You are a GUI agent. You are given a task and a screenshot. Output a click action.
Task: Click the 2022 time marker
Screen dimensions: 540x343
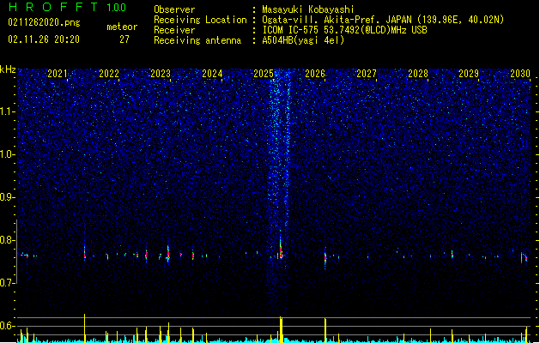(109, 74)
